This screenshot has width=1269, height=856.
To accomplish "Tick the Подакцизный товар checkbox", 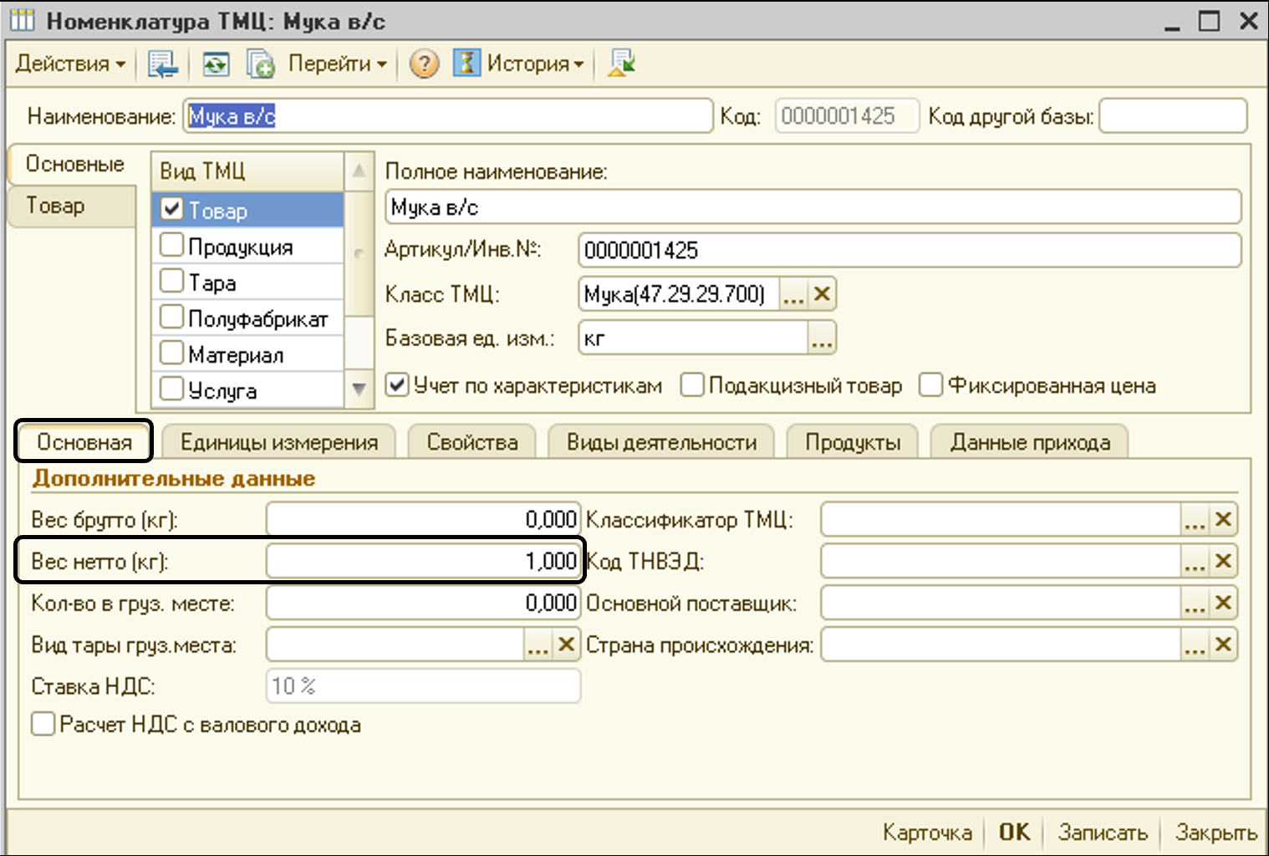I will click(x=691, y=385).
